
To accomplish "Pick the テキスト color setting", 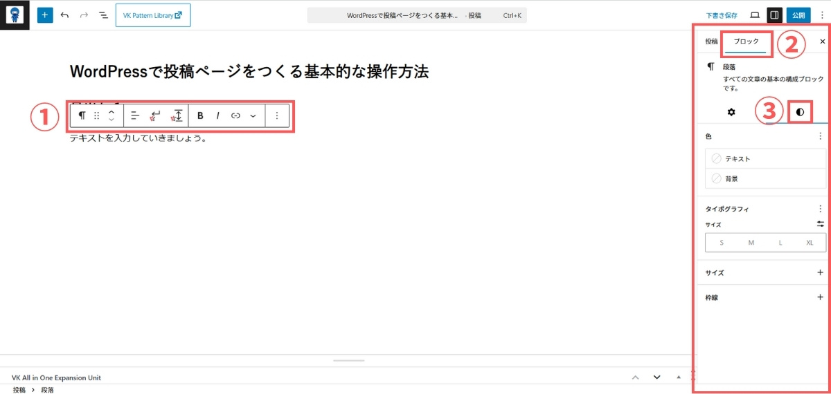I will tap(765, 159).
